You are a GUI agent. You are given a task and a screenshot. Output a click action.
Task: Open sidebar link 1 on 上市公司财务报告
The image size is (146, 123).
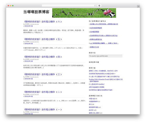pyautogui.click(x=104, y=24)
